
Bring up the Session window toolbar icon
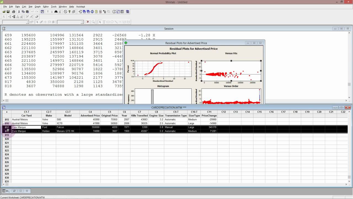114,12
